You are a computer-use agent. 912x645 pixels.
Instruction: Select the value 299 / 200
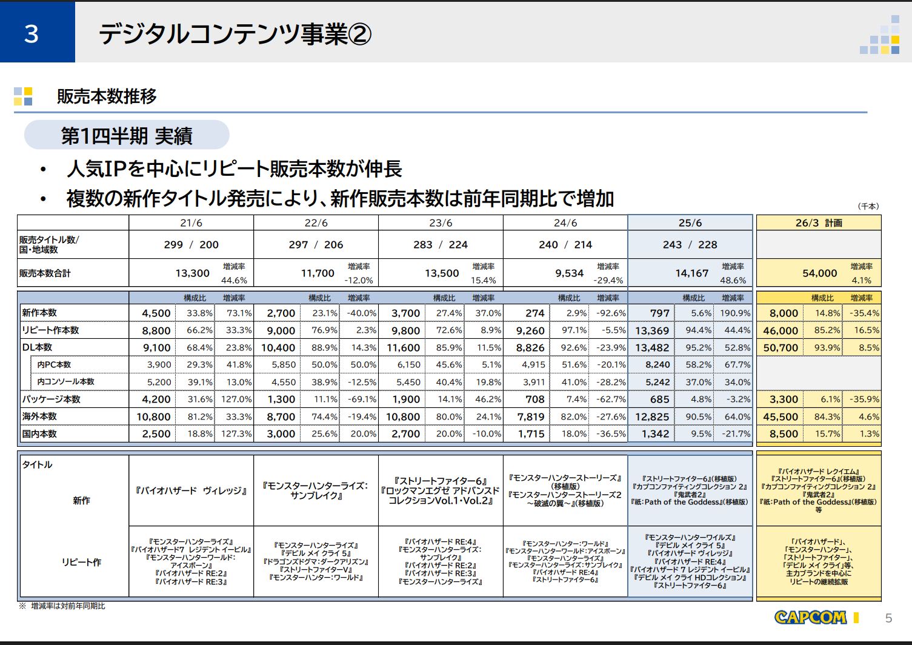pos(191,244)
